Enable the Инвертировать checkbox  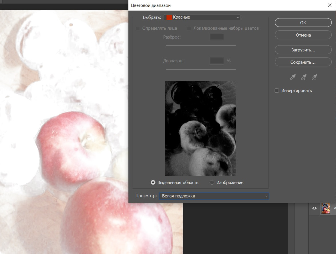277,91
